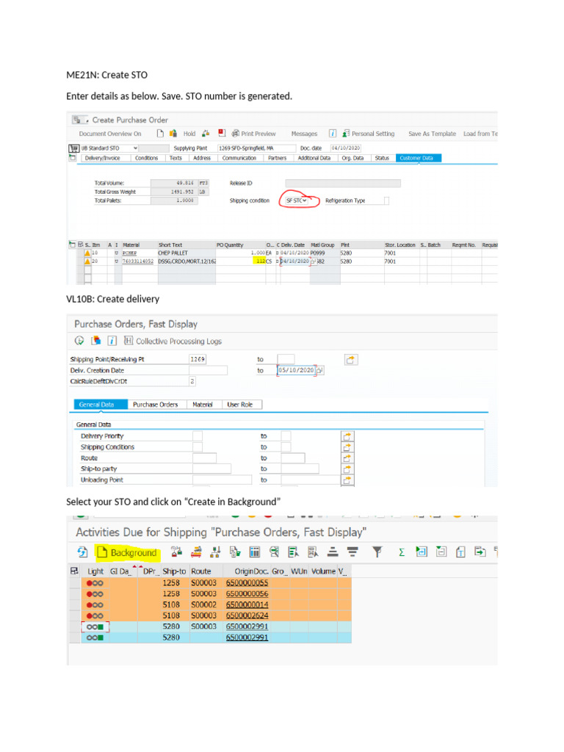Select the General Data tab

(101, 405)
